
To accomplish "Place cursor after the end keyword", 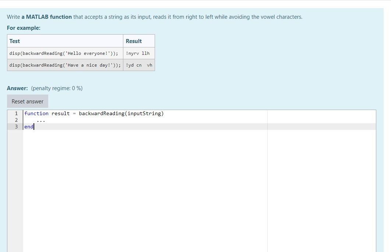I will (34, 127).
